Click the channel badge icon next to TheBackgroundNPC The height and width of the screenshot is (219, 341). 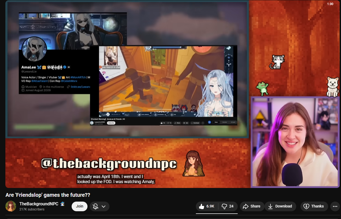62,204
